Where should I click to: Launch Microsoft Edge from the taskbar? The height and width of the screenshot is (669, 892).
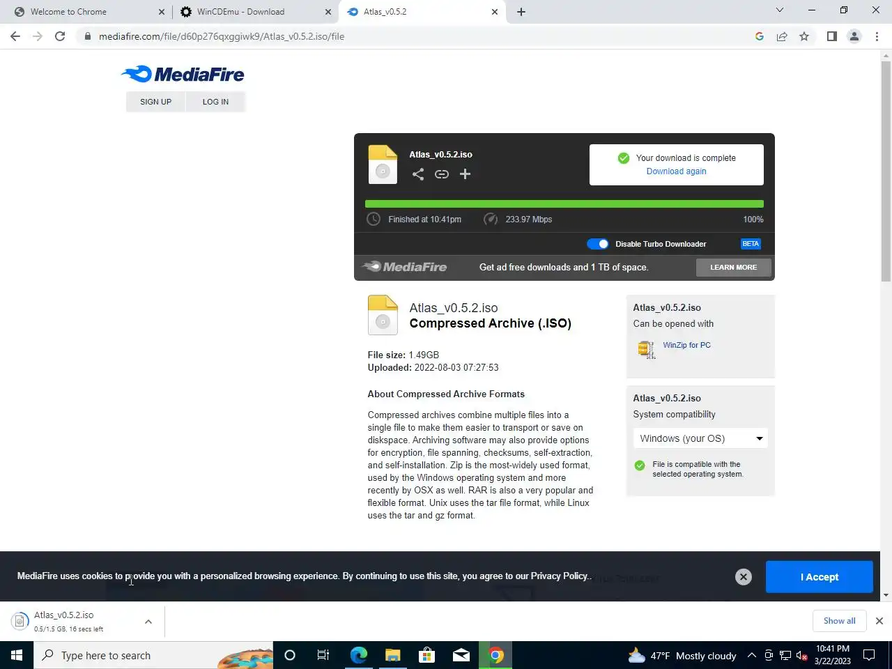[358, 655]
